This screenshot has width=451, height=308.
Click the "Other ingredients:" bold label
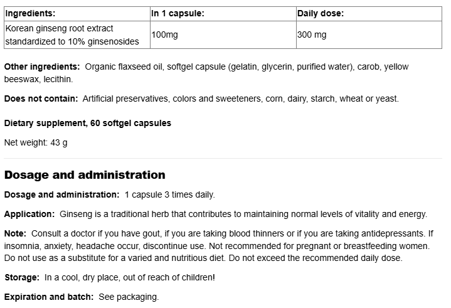point(42,66)
